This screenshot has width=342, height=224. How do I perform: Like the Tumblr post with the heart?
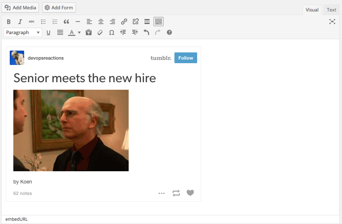coord(190,193)
